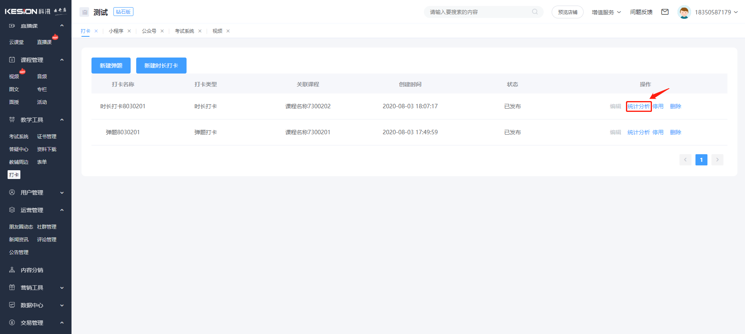Click the 新建时长打卡 button
This screenshot has width=745, height=334.
[161, 66]
